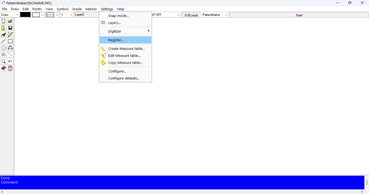Screen dimensions: 369x194
Task: Open the Marker menu
Action: tap(91, 9)
